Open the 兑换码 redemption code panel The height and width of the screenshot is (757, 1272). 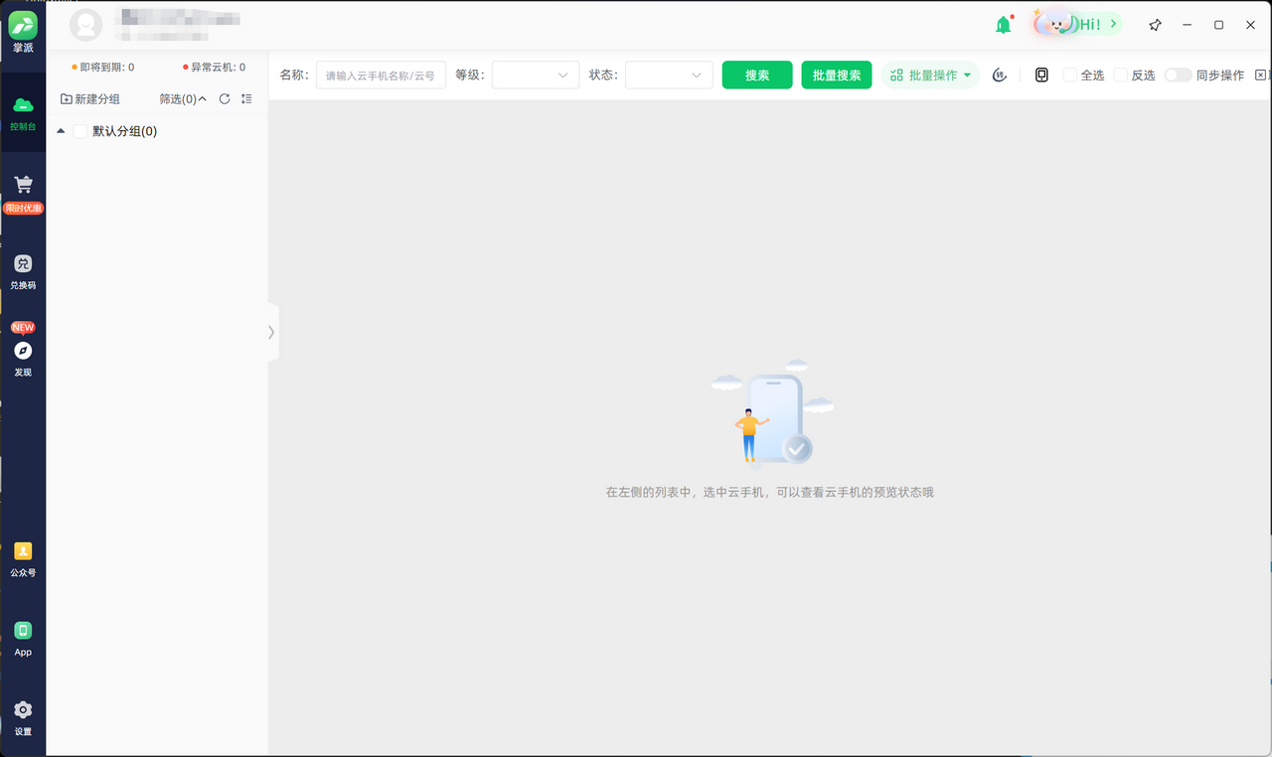pyautogui.click(x=23, y=263)
